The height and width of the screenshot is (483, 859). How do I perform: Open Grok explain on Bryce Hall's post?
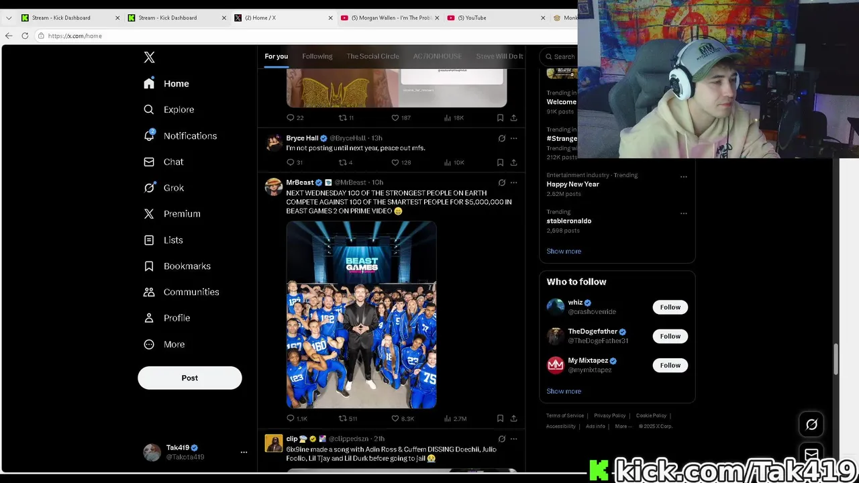pos(501,138)
